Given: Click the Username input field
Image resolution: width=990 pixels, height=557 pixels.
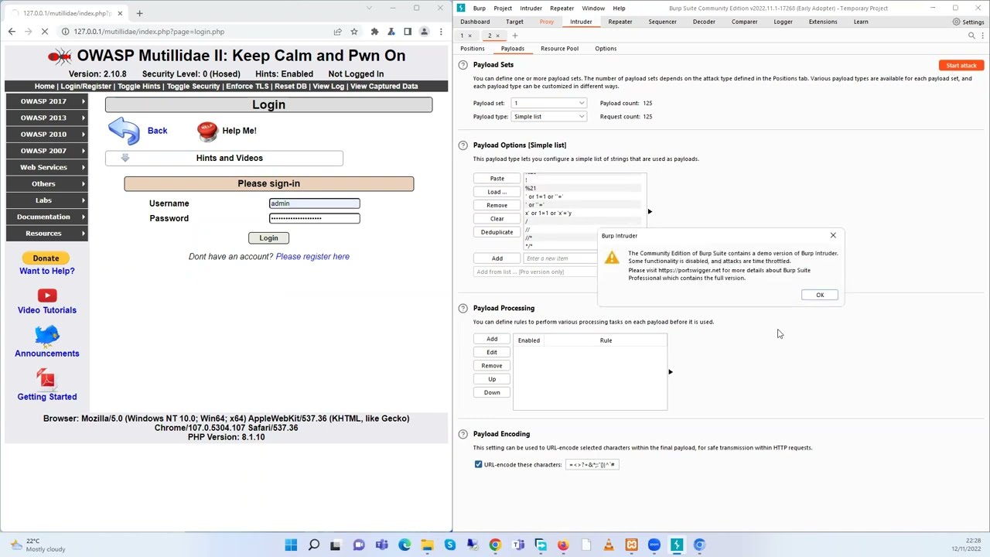Looking at the screenshot, I should (x=314, y=203).
